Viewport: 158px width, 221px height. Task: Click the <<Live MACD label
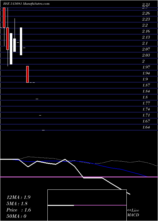pos(133,213)
